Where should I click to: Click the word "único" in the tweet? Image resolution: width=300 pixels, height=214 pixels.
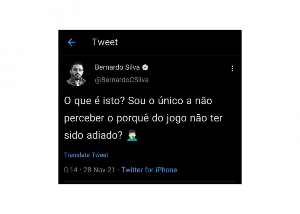[170, 101]
